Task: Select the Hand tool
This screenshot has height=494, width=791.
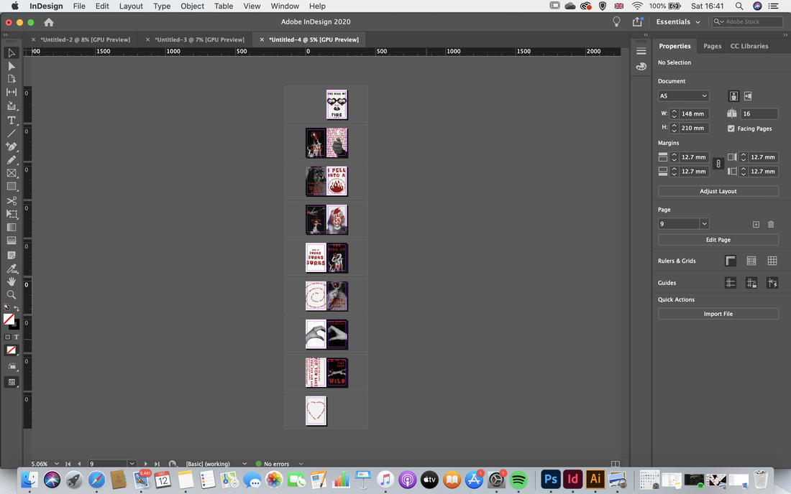Action: (11, 281)
